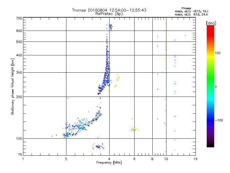This screenshot has width=230, height=173.
Task: Click the x-axis tick label '16'
Action: pyautogui.click(x=195, y=159)
